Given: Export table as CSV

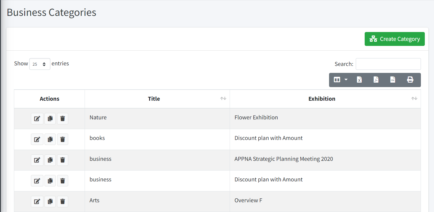Looking at the screenshot, I should [393, 80].
